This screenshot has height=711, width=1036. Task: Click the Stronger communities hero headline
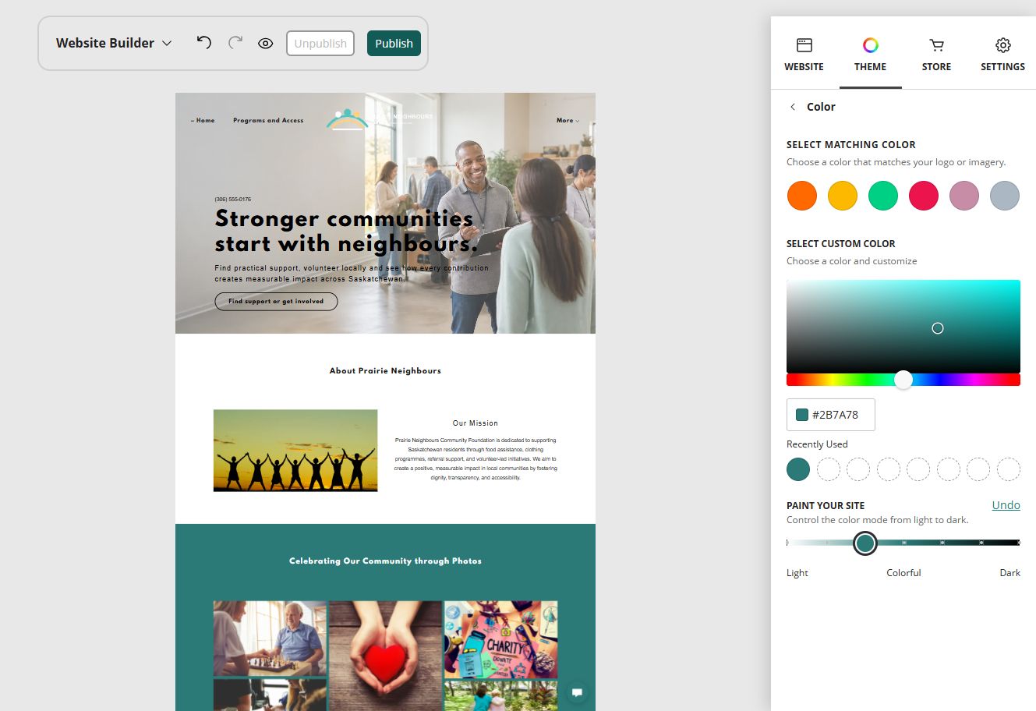click(346, 231)
